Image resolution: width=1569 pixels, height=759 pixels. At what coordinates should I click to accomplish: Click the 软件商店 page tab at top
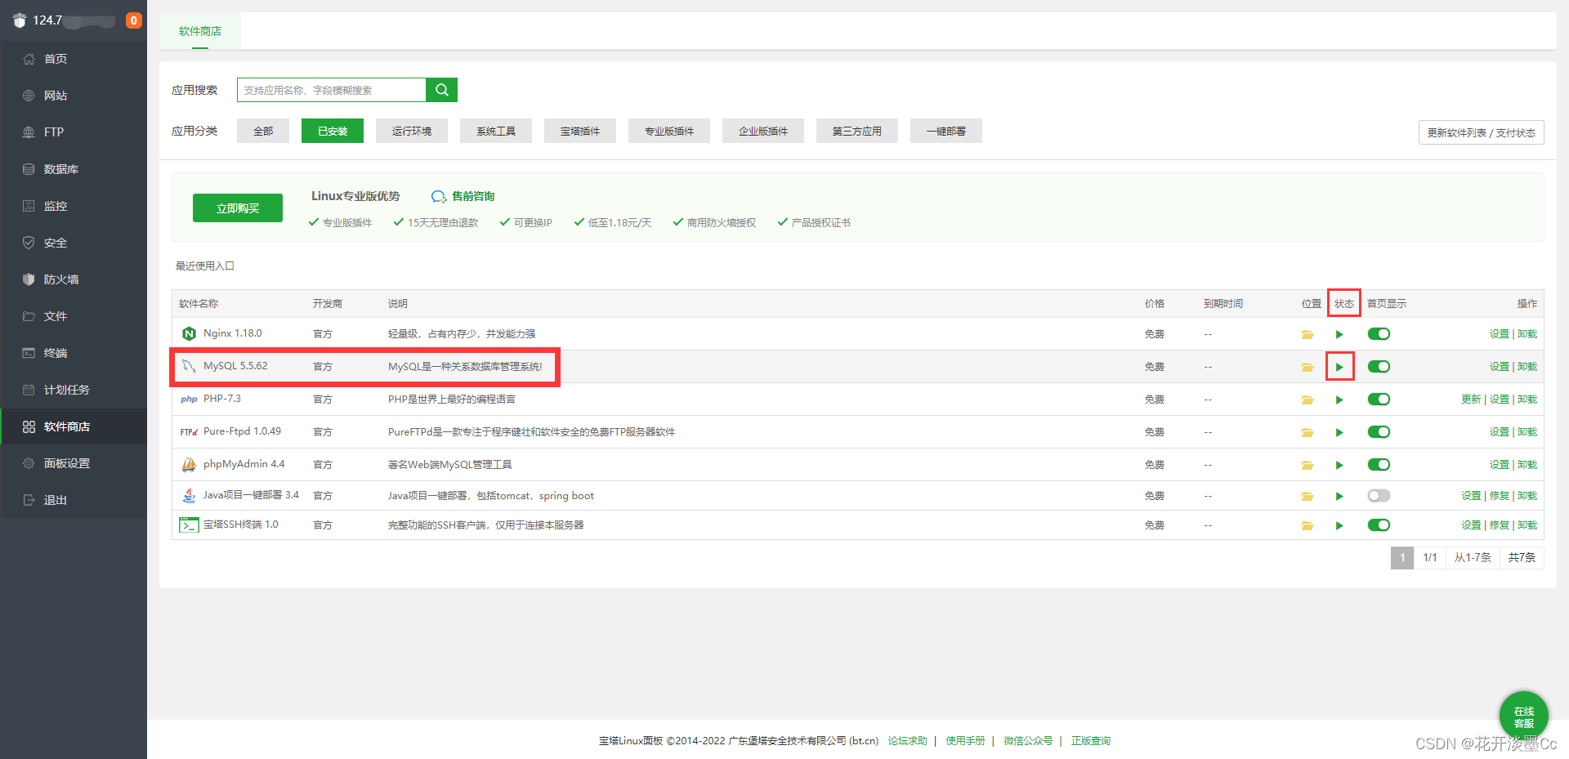click(x=200, y=31)
